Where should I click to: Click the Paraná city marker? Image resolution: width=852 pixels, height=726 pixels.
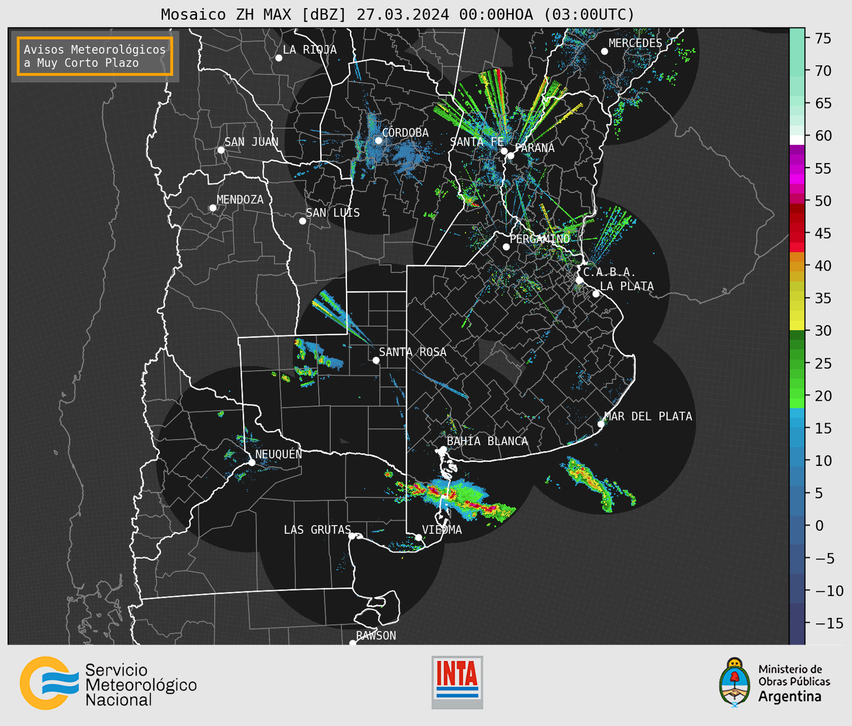tap(511, 155)
